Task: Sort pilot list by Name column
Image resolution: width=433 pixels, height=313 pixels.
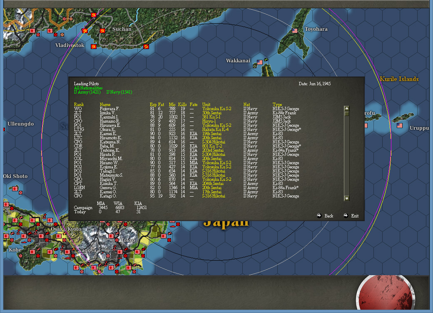Action: tap(105, 104)
